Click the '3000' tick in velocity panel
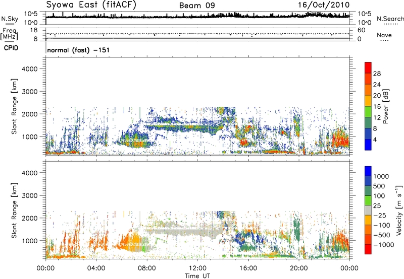Viewport: 404px width, 279px height. (x=30, y=195)
